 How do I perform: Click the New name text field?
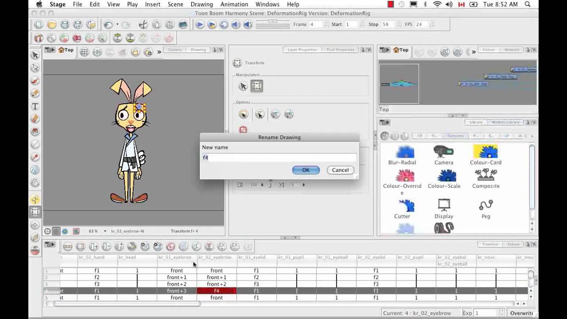(x=279, y=157)
